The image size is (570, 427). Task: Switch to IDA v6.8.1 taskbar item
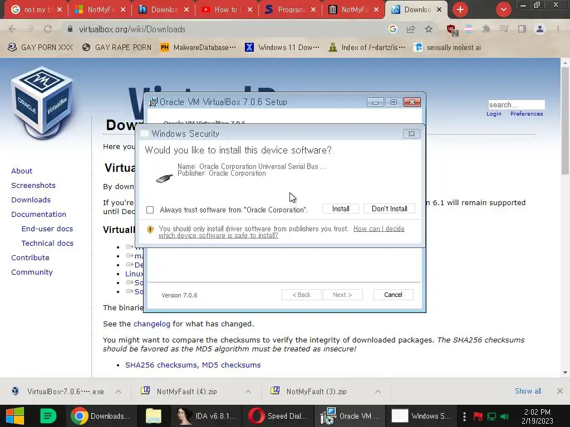pos(206,416)
